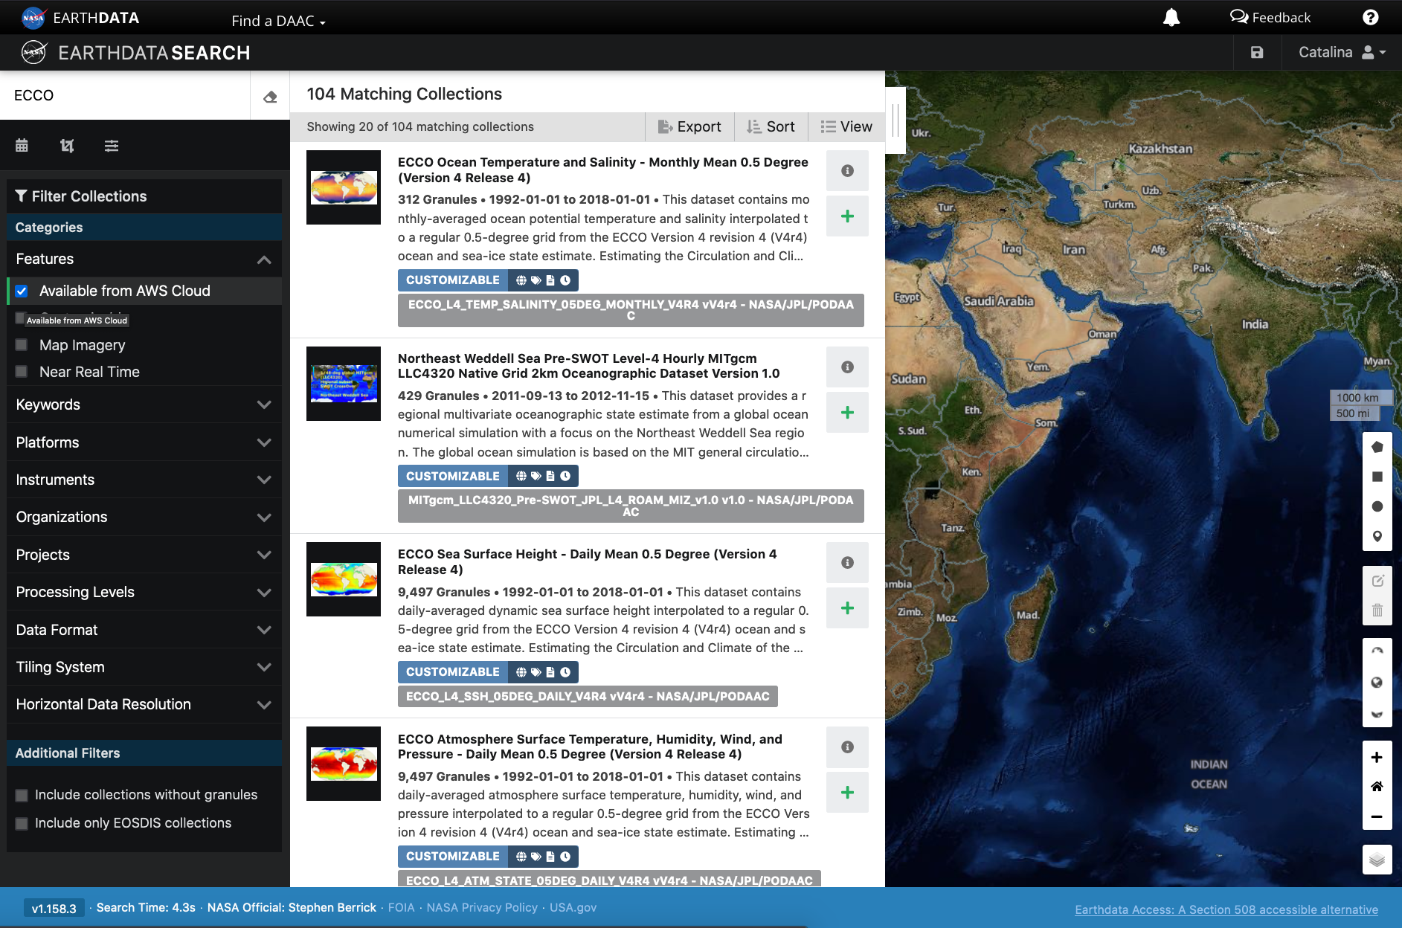Viewport: 1402px width, 928px height.
Task: Check Include only EOSDIS collections
Action: point(22,823)
